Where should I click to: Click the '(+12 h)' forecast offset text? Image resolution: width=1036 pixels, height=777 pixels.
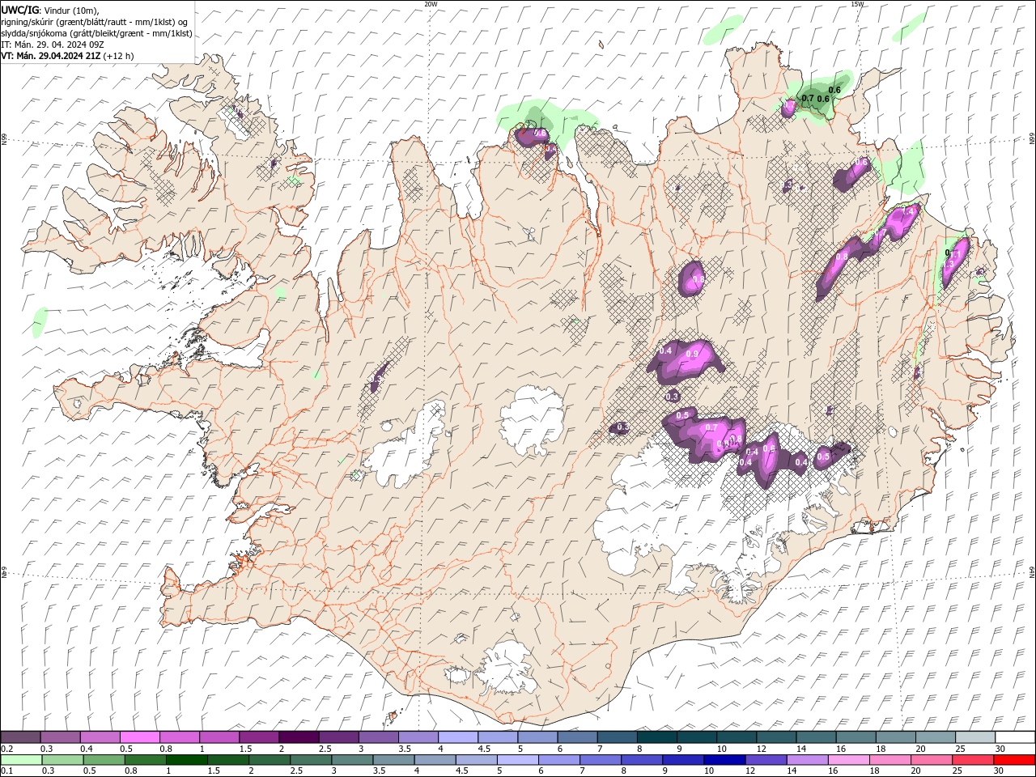(x=118, y=56)
